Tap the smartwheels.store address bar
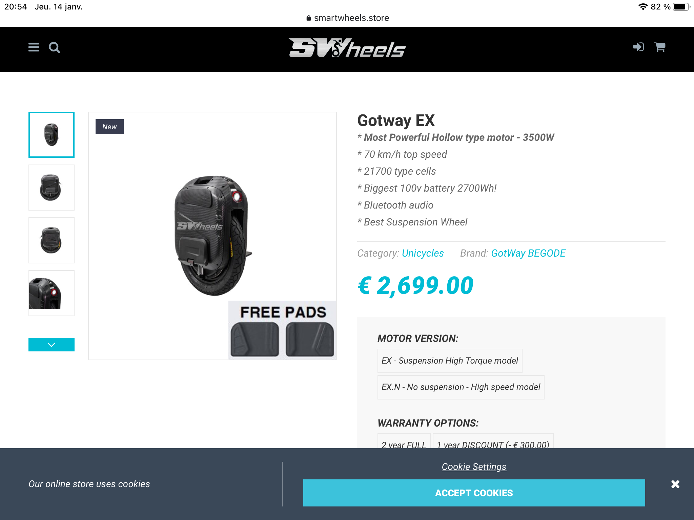694x520 pixels. (x=347, y=18)
